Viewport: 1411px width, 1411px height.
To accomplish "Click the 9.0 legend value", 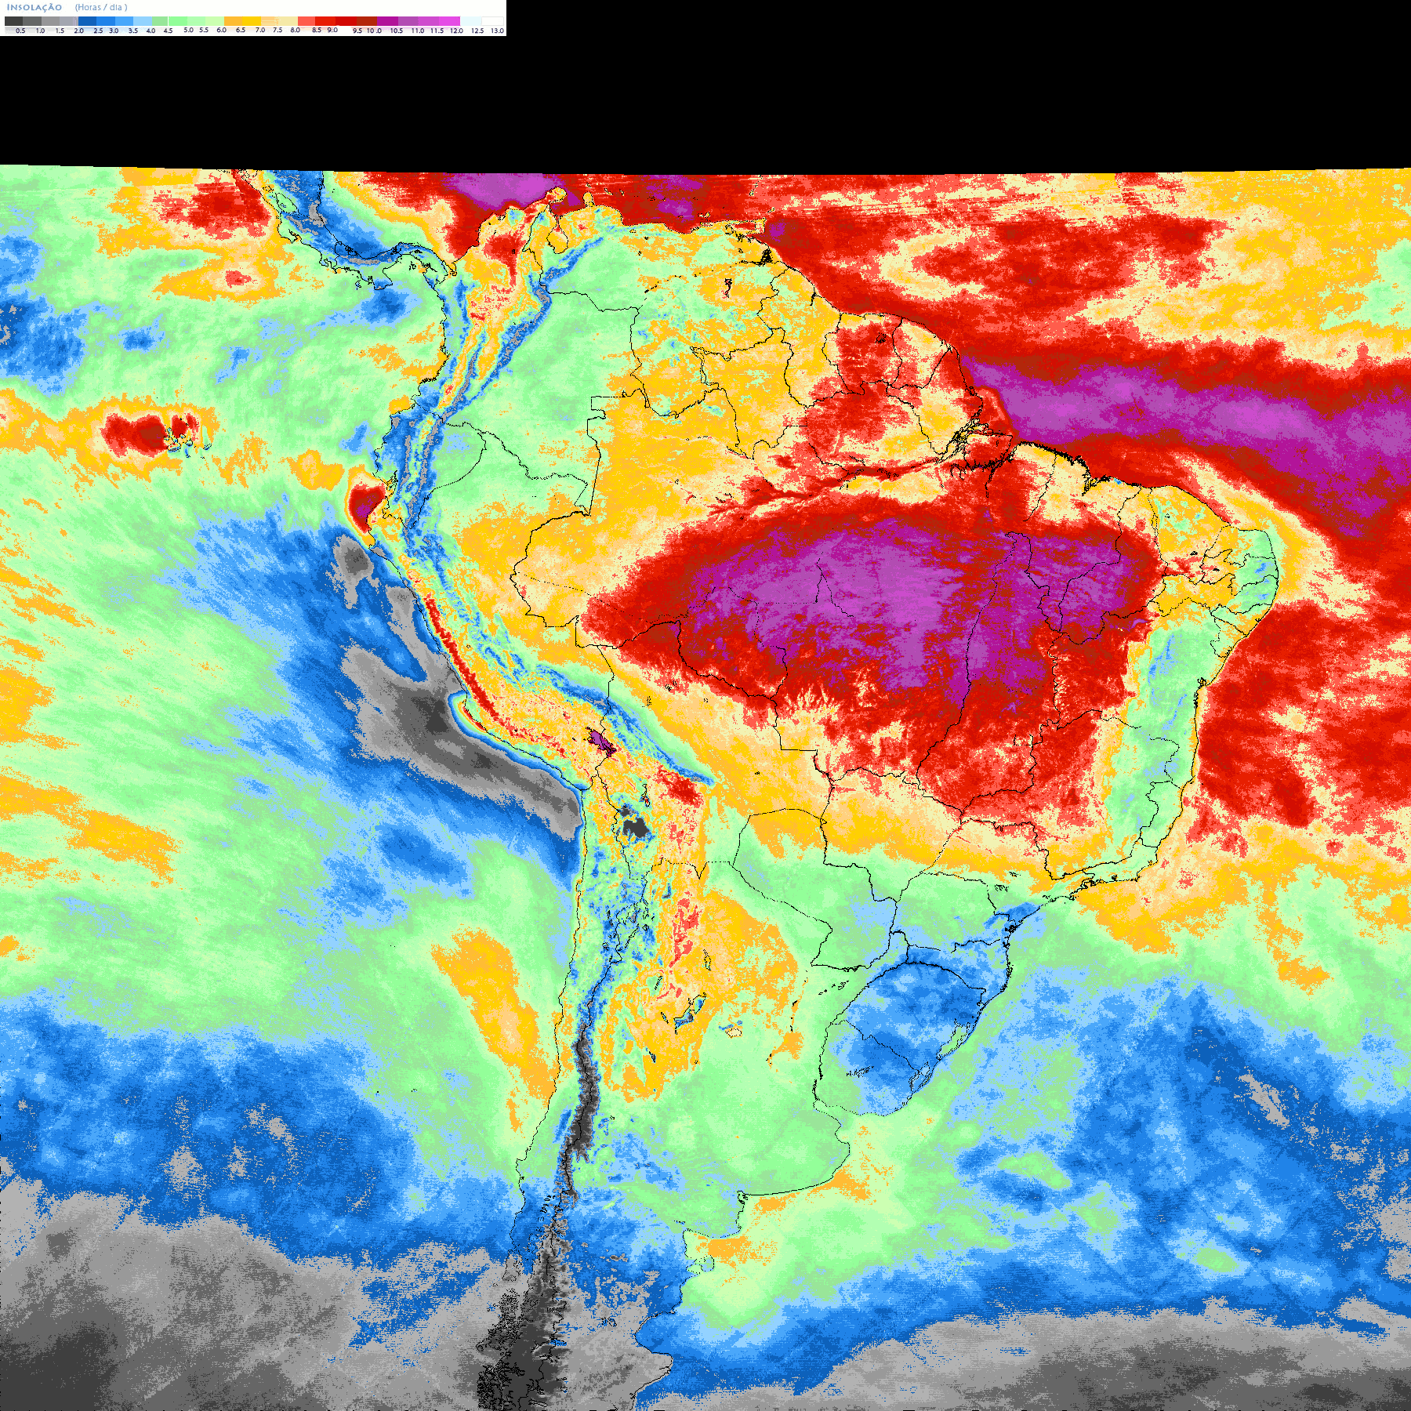I will tap(332, 30).
